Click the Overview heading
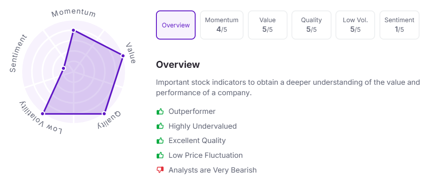The width and height of the screenshot is (430, 183). [x=178, y=65]
